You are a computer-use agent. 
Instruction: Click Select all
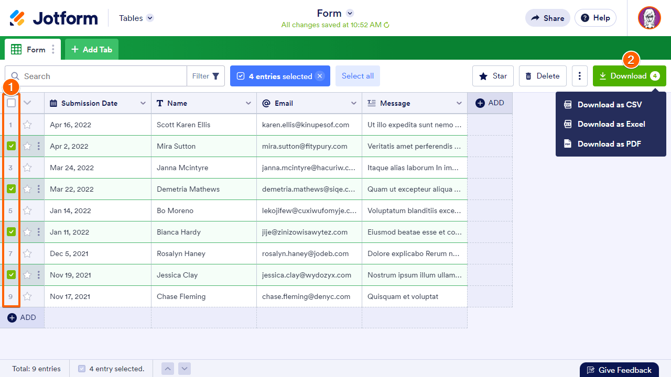coord(358,76)
